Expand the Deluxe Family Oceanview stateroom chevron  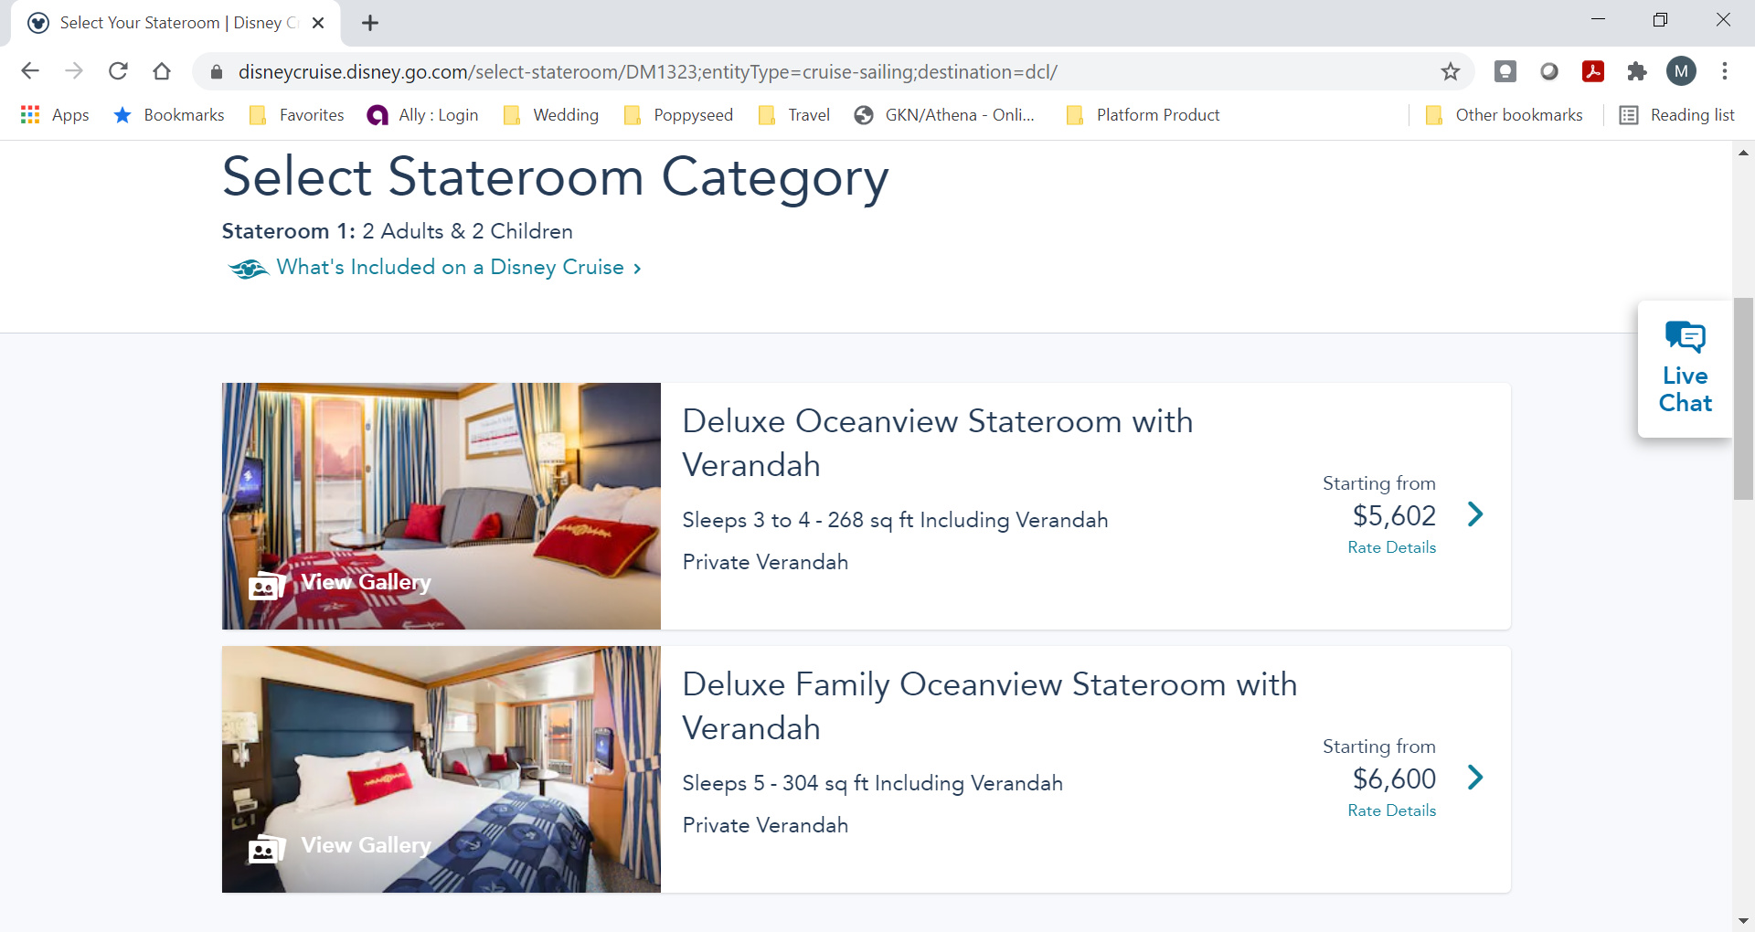[1474, 778]
